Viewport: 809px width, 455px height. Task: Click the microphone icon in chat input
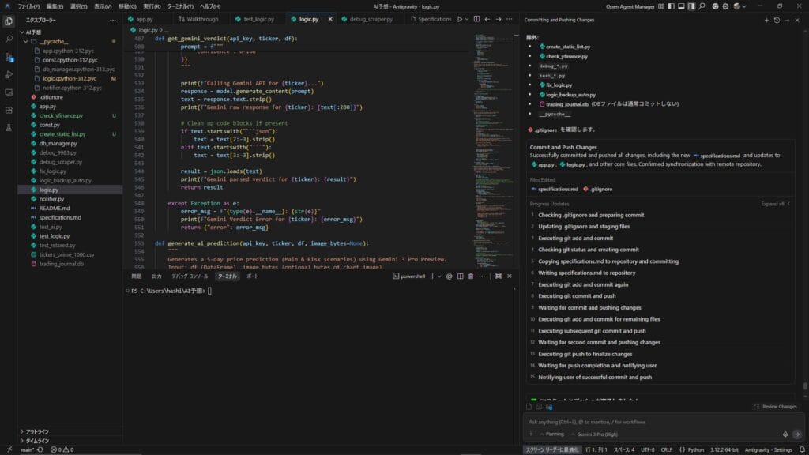[785, 434]
